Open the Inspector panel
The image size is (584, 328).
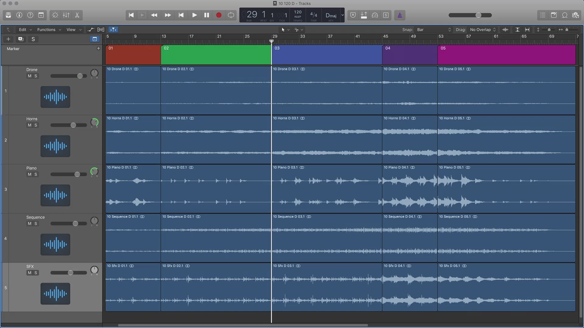coord(19,15)
